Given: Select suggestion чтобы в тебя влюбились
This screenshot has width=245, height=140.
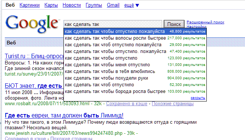Looking at the screenshot, I should coord(135,71).
